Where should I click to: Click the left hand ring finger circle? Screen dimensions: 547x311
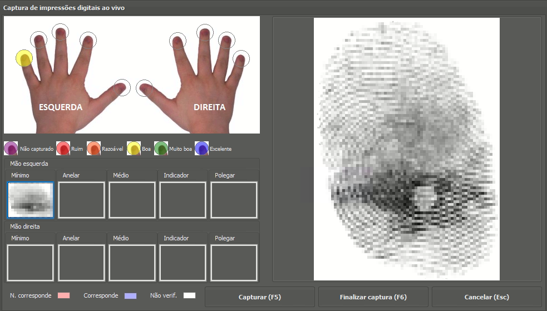tap(38, 40)
